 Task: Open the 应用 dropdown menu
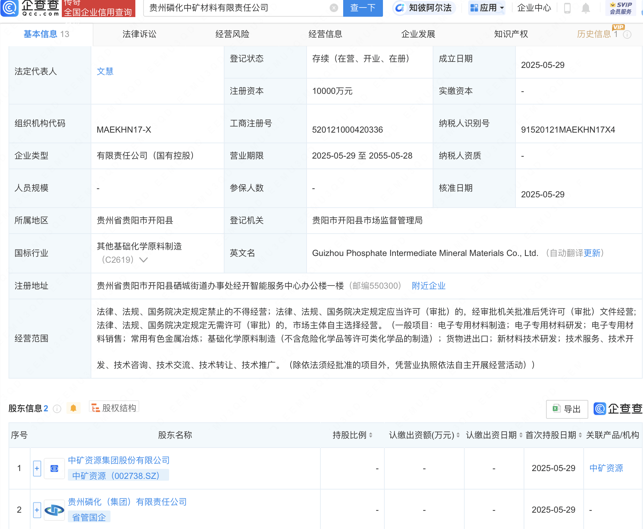487,8
